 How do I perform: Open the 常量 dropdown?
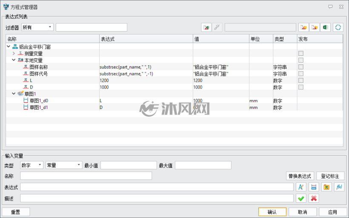(x=64, y=165)
